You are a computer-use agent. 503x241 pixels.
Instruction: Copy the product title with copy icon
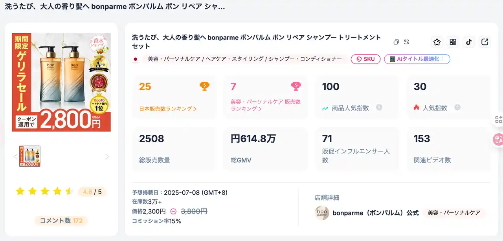pos(396,42)
